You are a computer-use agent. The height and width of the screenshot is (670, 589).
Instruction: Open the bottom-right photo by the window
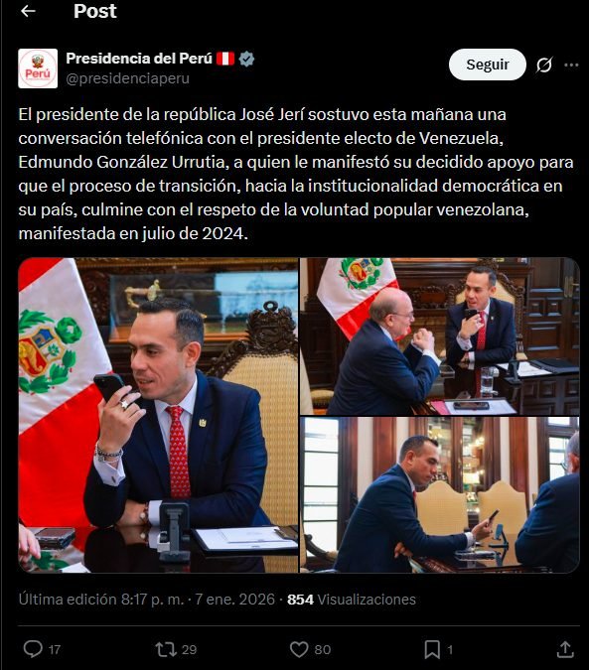[x=439, y=495]
